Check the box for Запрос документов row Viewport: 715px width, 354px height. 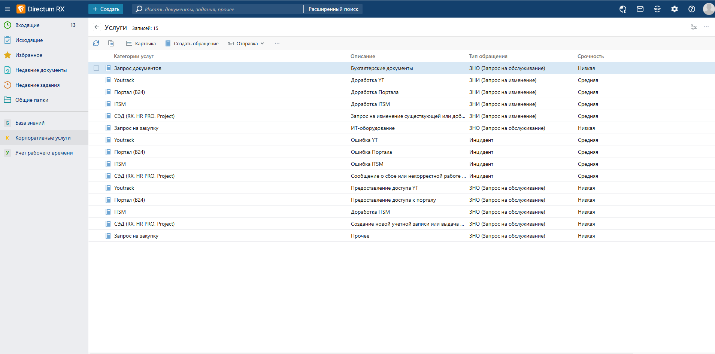pyautogui.click(x=96, y=68)
